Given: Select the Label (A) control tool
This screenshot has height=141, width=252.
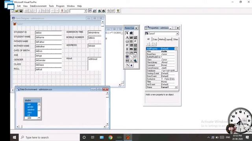Looking at the screenshot, I should tap(127, 38).
